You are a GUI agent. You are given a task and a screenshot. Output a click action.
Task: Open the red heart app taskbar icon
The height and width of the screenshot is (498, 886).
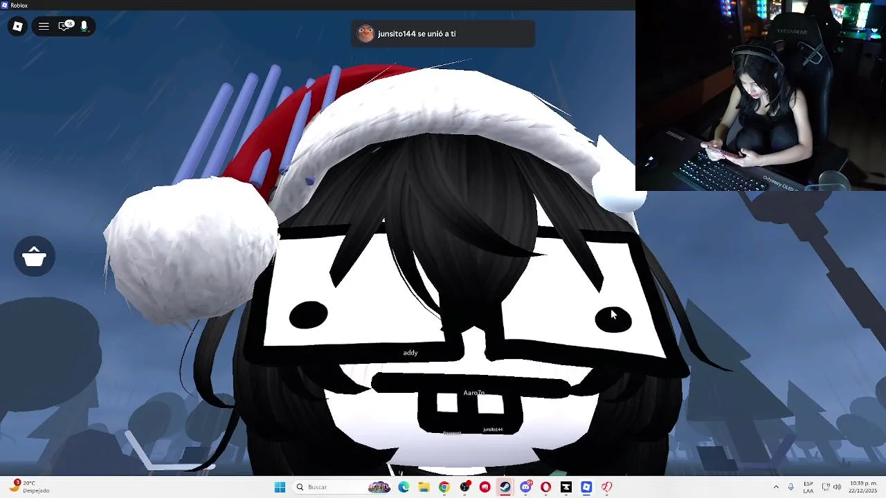point(606,487)
